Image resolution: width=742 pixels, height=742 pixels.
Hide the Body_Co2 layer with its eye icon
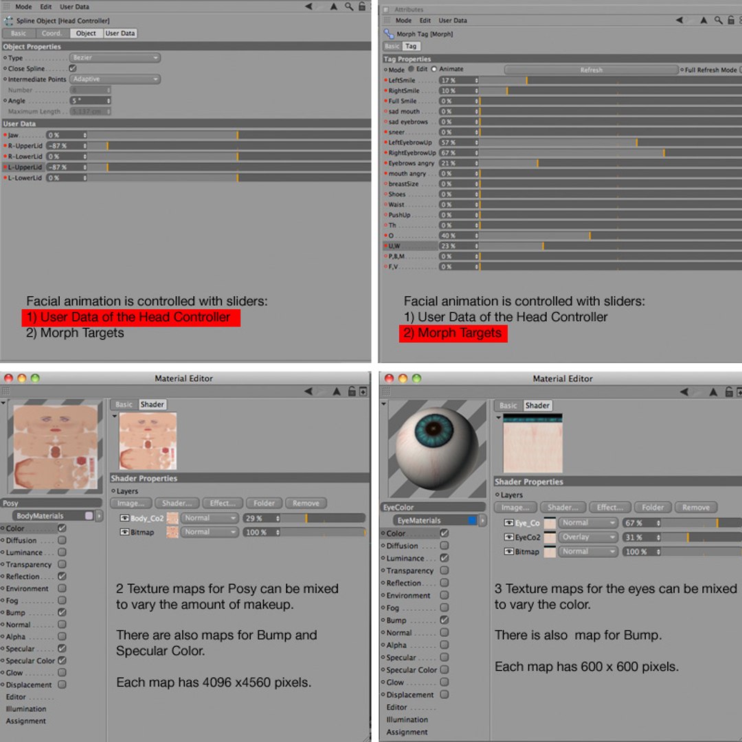point(124,518)
